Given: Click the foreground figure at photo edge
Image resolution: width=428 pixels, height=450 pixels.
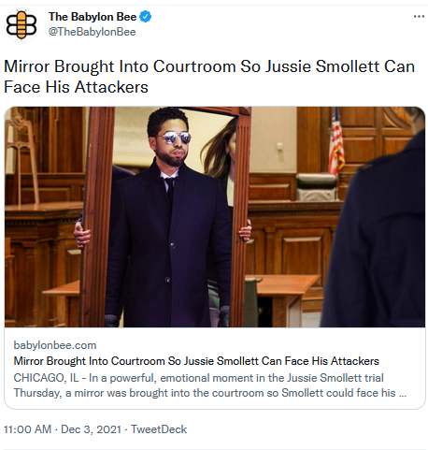Looking at the screenshot, I should point(377,218).
